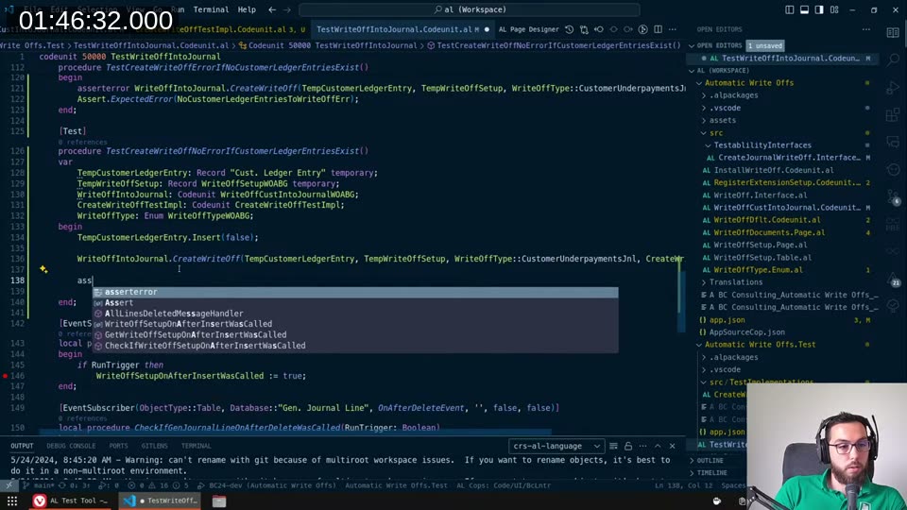Open the Explorer panel ellipsis menu

[x=866, y=29]
